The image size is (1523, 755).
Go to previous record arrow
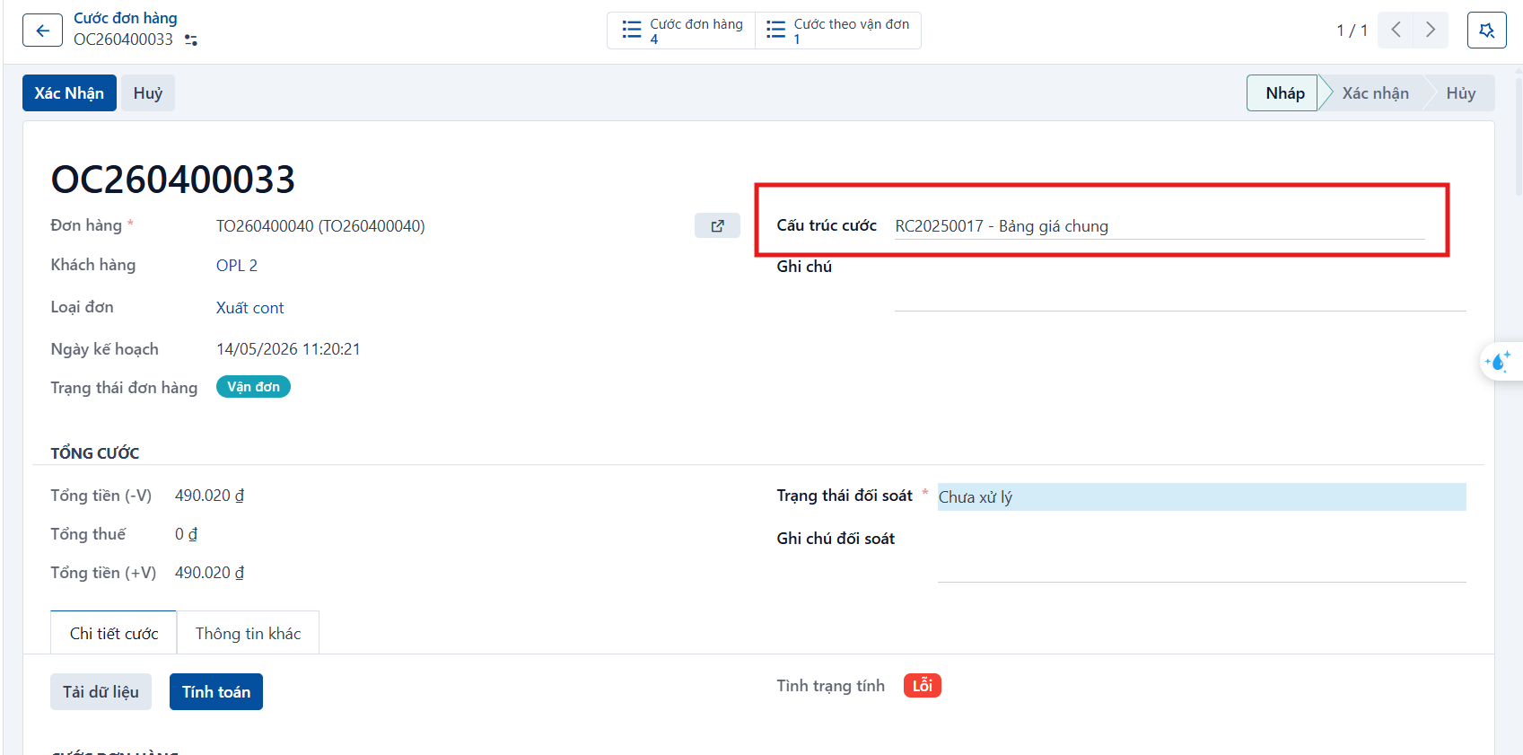(1396, 30)
